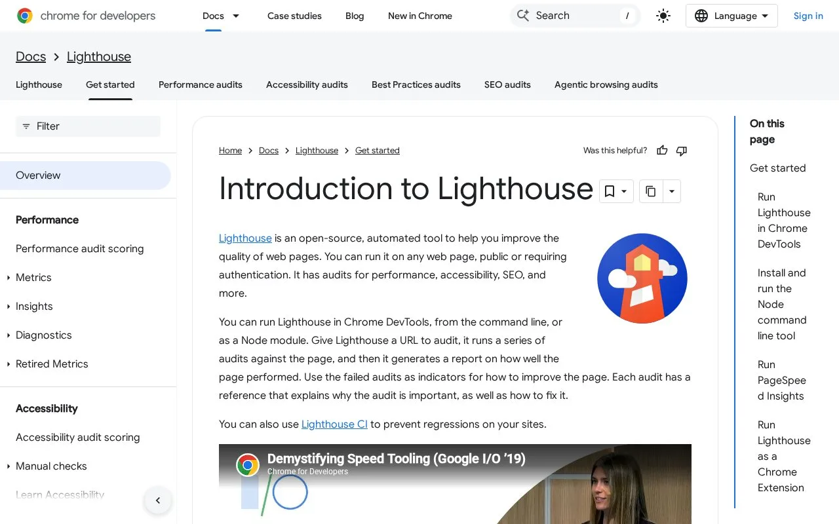The height and width of the screenshot is (524, 839).
Task: Open the Agentic browsing audits tab
Action: pos(606,84)
